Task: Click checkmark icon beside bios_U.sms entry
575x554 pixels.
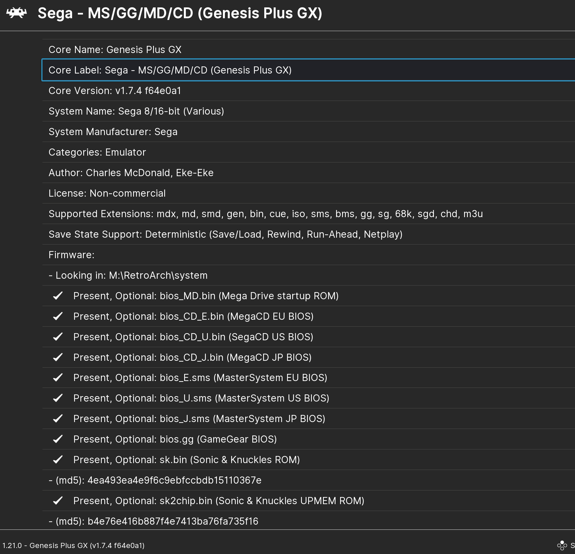Action: click(58, 398)
